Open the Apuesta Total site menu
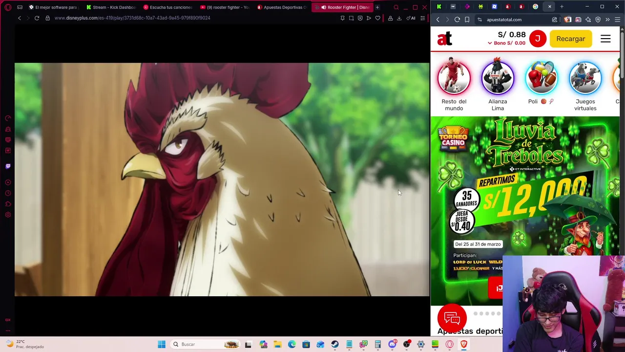625x352 pixels. click(605, 39)
